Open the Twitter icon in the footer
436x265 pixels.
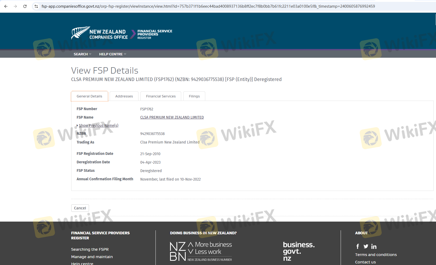366,246
